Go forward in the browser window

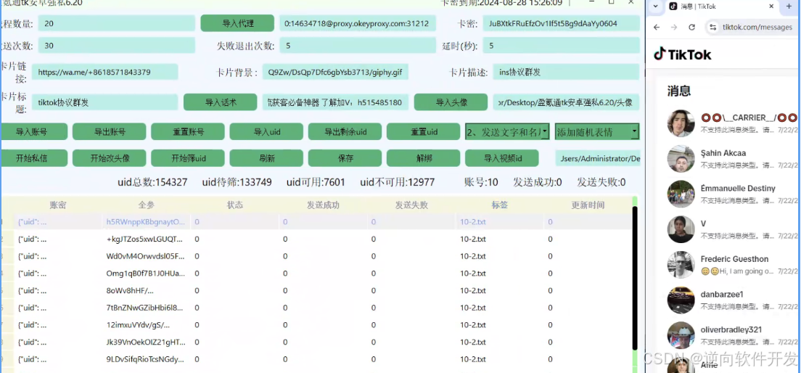674,27
